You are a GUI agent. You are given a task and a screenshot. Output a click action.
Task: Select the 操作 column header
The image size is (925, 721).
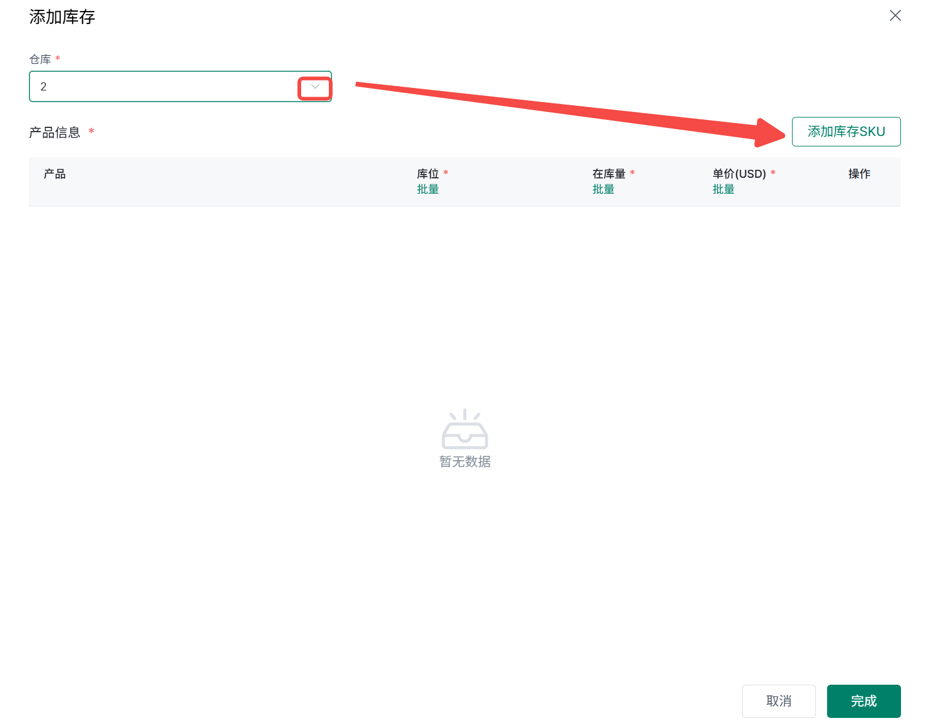point(860,174)
